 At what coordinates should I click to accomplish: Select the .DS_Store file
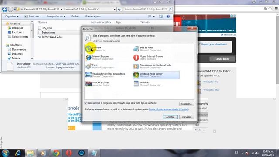pyautogui.click(x=47, y=28)
